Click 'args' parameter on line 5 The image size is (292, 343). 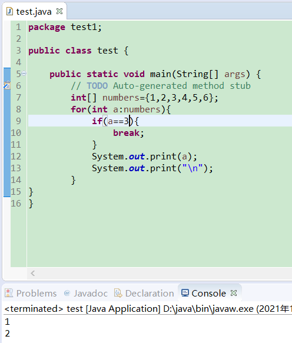[x=235, y=75]
